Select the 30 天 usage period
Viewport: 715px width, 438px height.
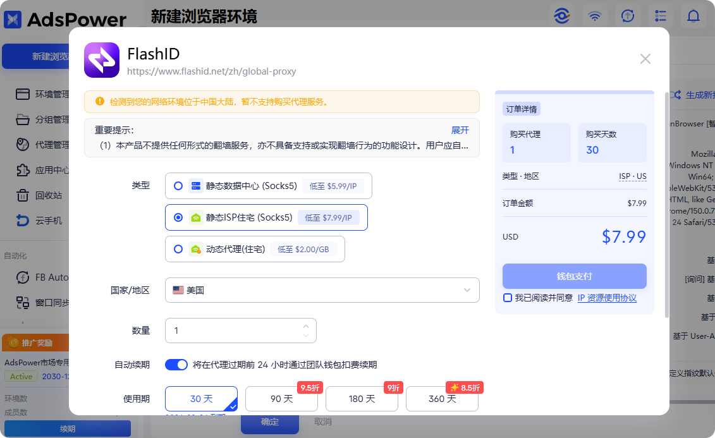[201, 399]
